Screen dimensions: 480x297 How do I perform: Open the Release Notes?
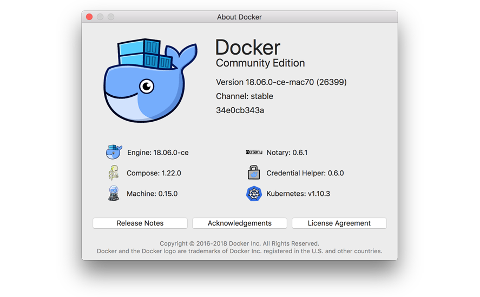(x=140, y=223)
